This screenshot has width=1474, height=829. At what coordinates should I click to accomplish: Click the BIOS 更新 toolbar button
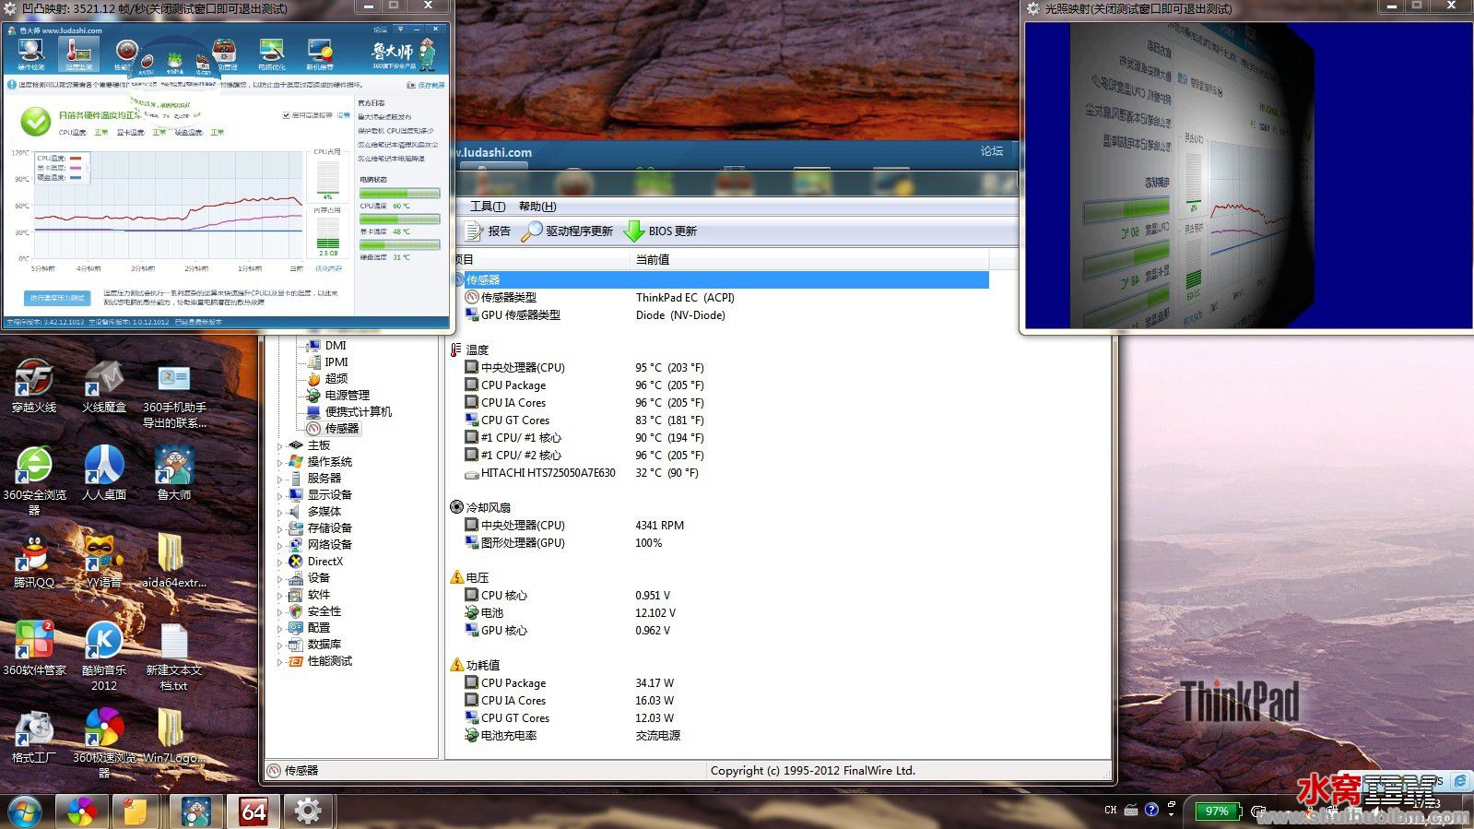(661, 231)
